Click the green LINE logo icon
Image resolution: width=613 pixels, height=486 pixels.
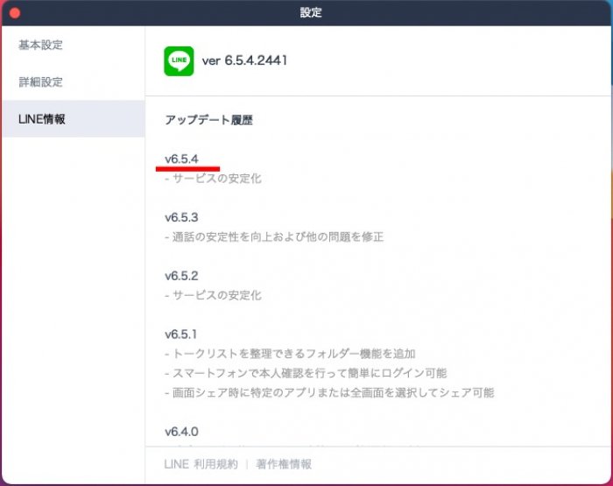[179, 61]
